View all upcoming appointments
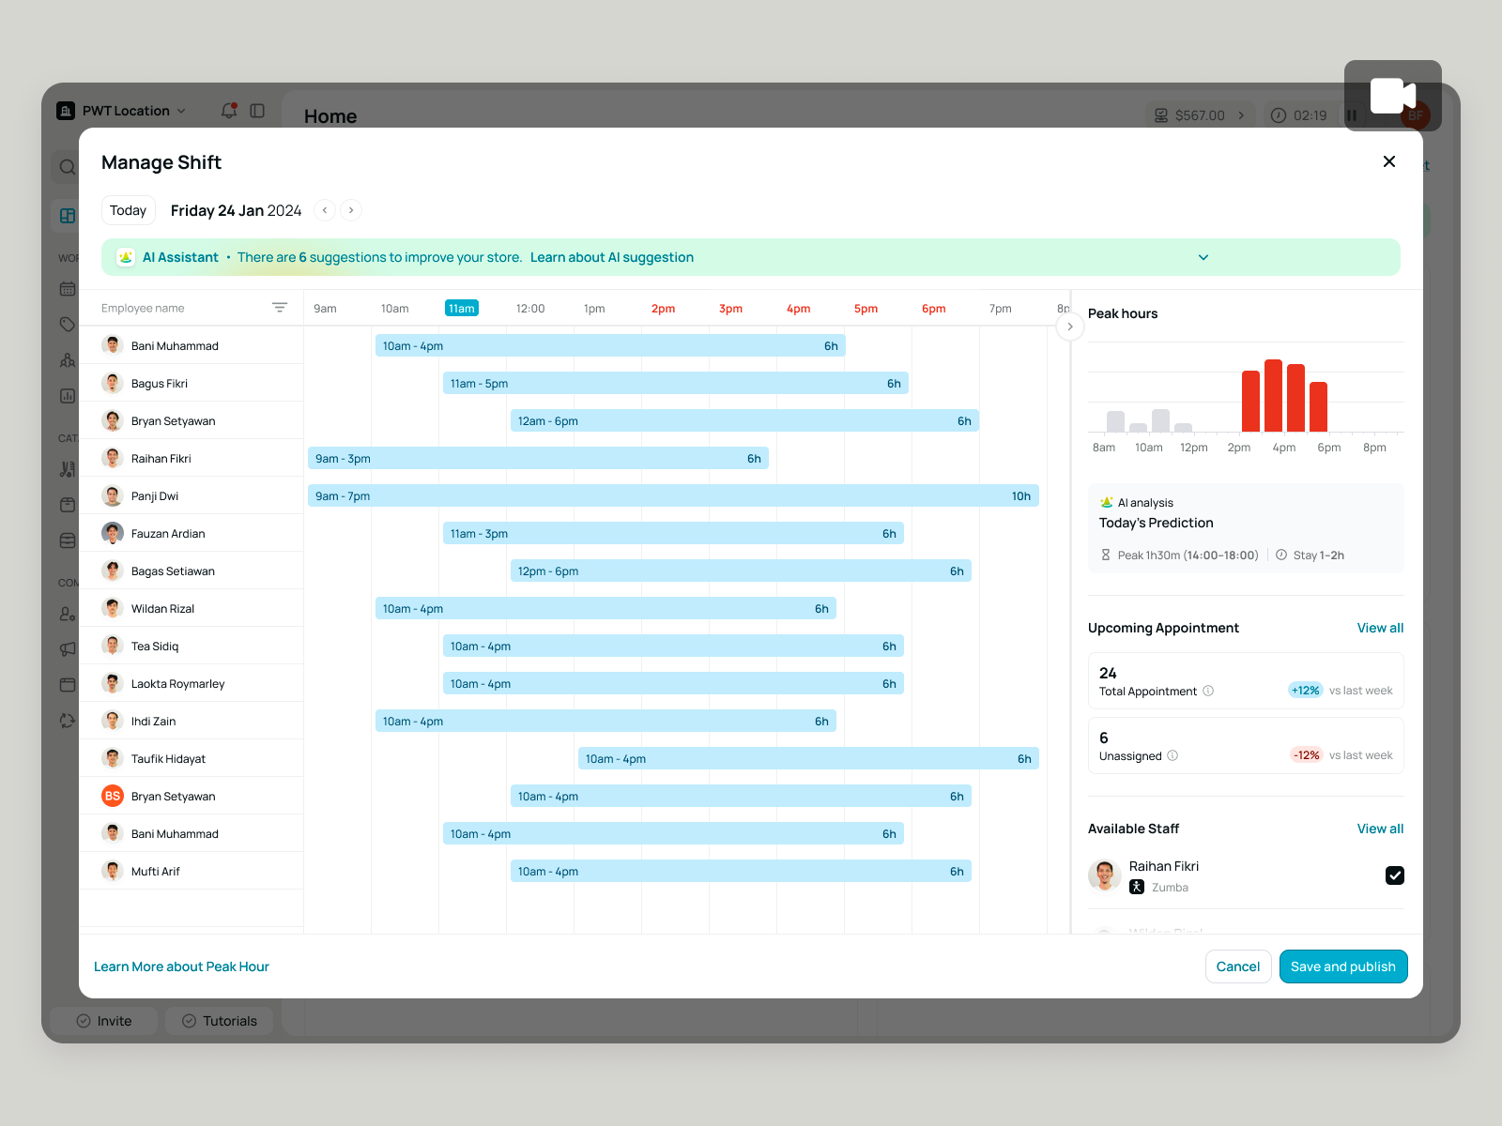This screenshot has width=1502, height=1126. (1380, 628)
